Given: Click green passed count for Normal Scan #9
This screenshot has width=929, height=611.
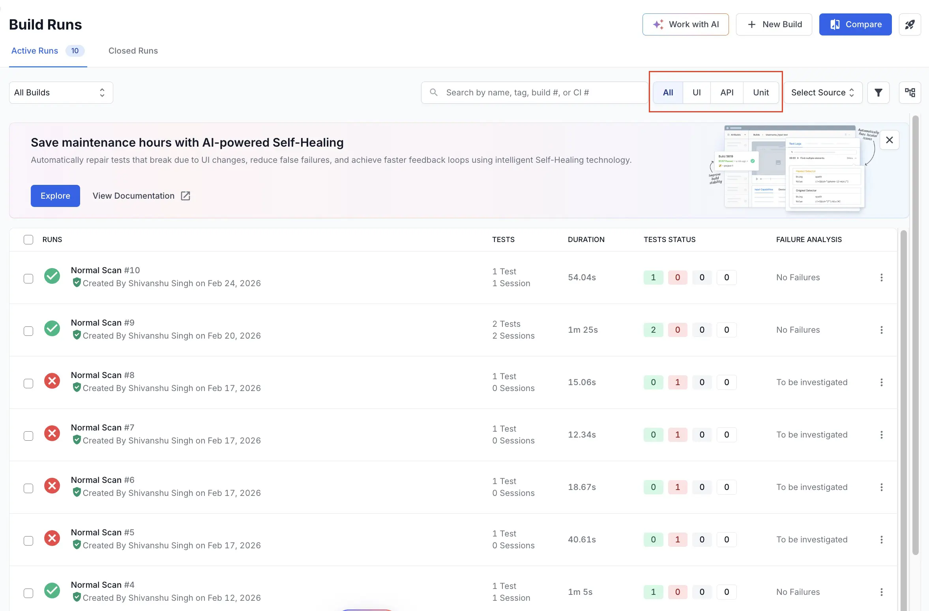Looking at the screenshot, I should click(653, 330).
